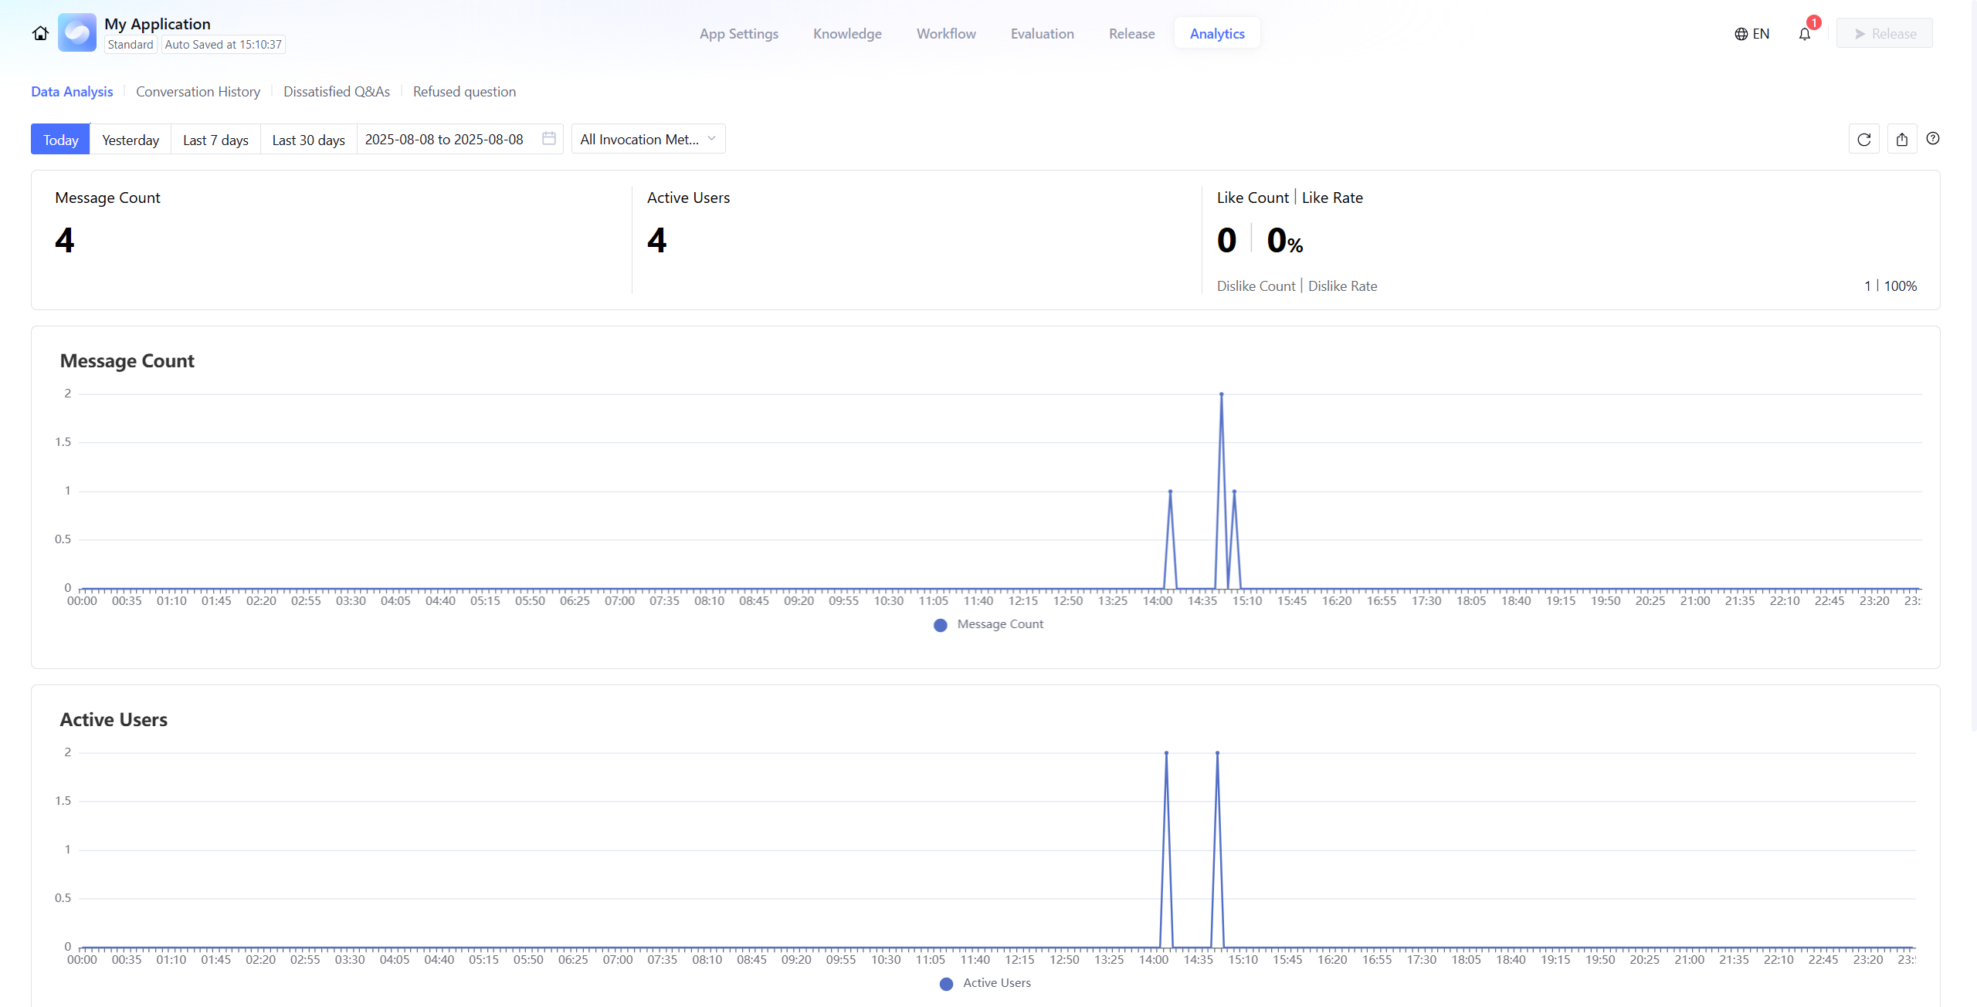Click the export share icon
The image size is (1977, 1007).
tap(1902, 140)
